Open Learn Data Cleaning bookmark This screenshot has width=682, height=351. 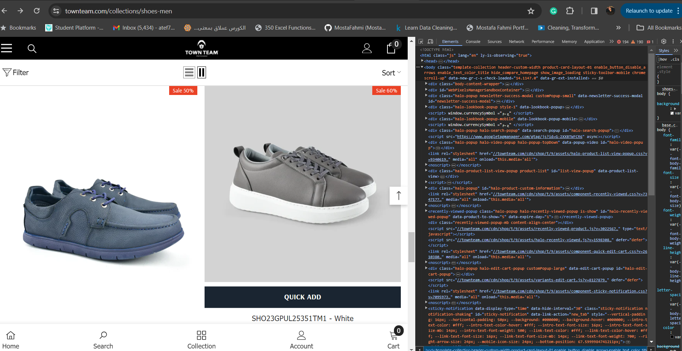point(426,28)
